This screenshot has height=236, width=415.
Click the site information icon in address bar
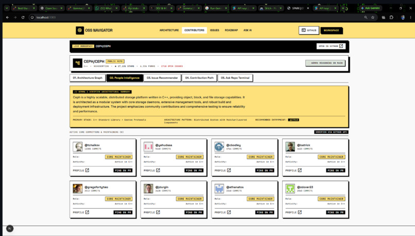pyautogui.click(x=32, y=18)
